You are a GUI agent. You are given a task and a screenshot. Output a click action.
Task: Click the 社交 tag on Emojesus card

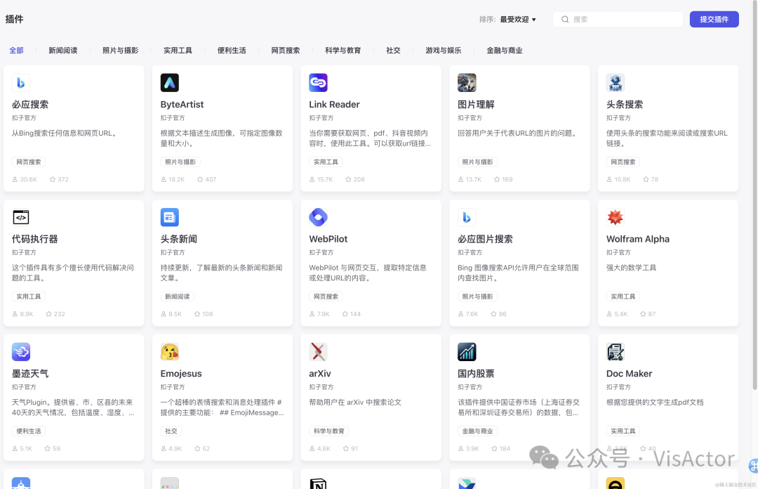pos(171,431)
